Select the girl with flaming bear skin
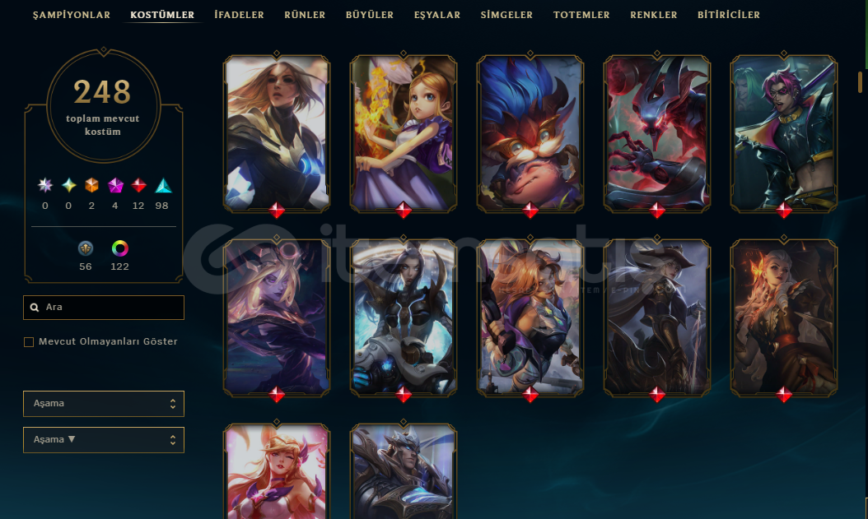The height and width of the screenshot is (519, 868). pyautogui.click(x=404, y=133)
